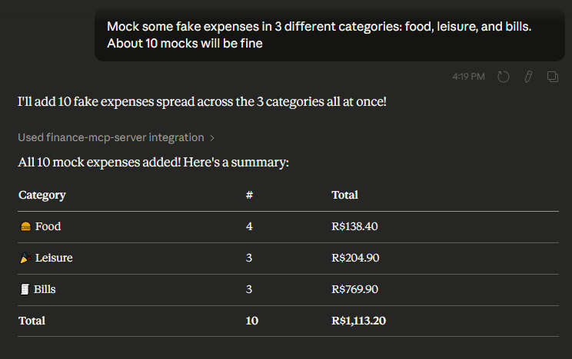Image resolution: width=572 pixels, height=359 pixels.
Task: Click the chevron next to finance-mcp-server integration
Action: coord(212,138)
